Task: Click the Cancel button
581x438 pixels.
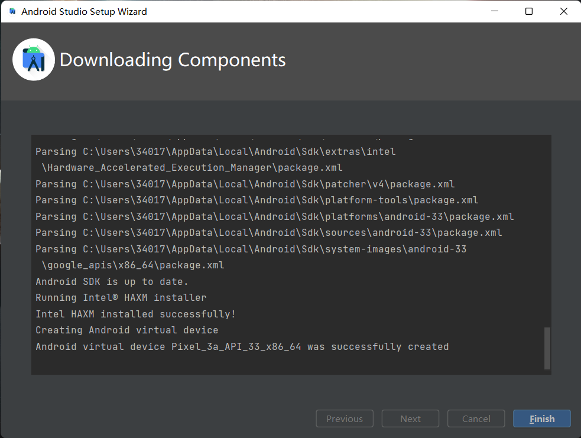Action: click(x=476, y=418)
